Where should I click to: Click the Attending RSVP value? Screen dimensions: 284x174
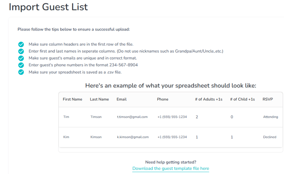[271, 117]
